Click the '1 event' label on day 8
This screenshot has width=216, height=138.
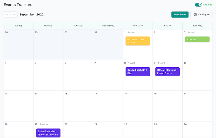[x=131, y=63]
